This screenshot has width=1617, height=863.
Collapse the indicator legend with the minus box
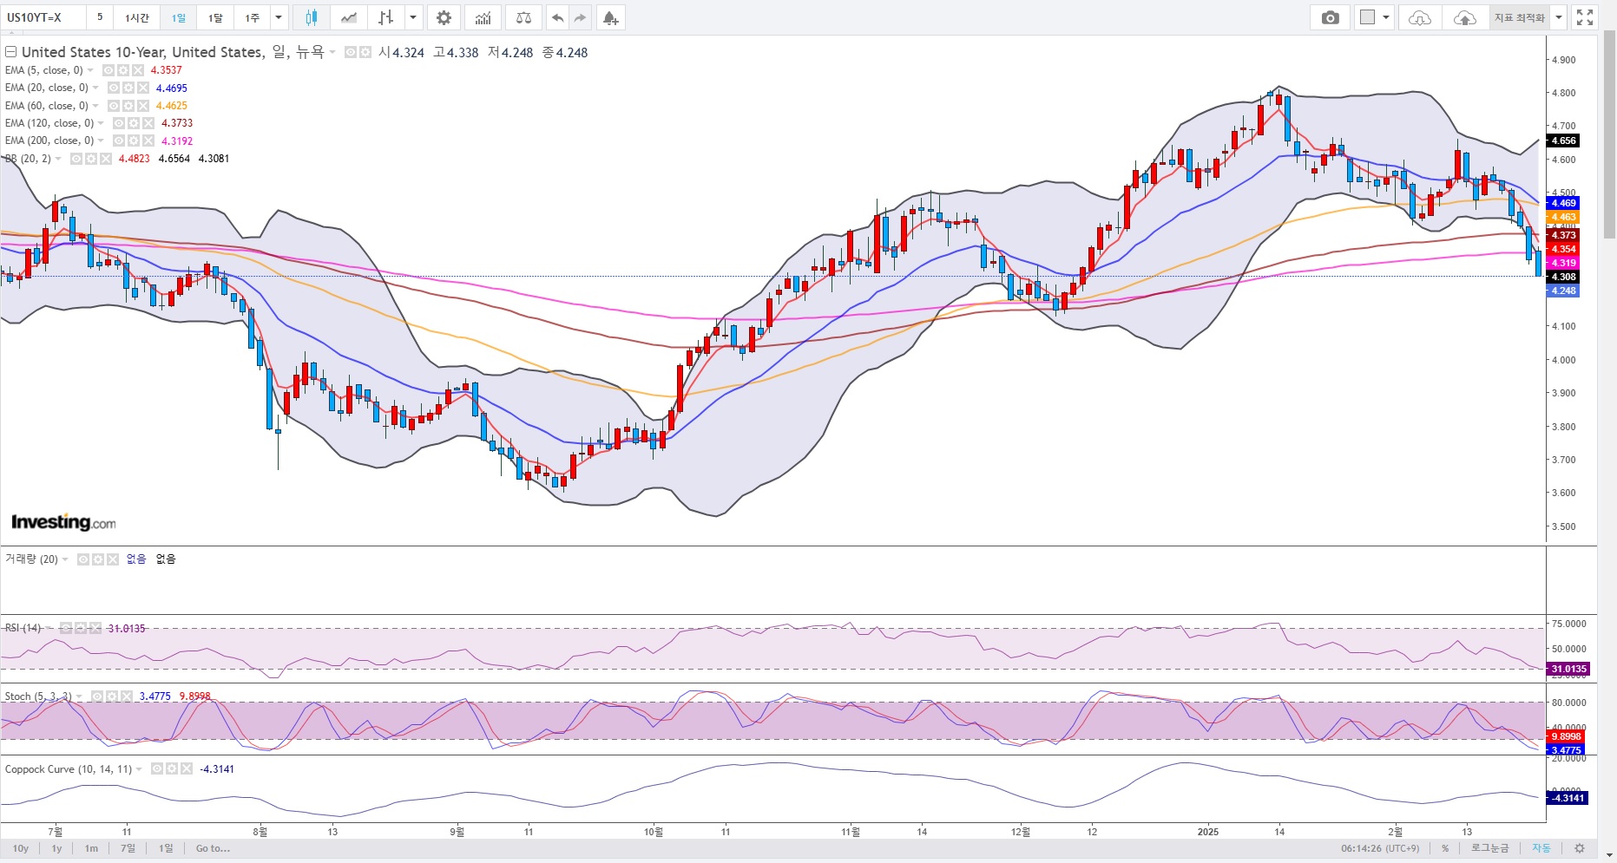[11, 52]
